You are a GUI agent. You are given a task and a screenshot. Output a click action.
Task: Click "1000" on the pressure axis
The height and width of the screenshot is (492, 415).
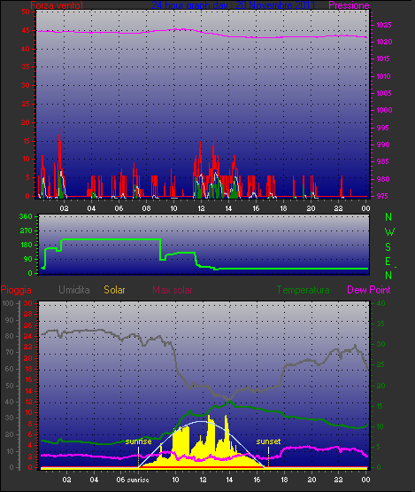point(384,110)
